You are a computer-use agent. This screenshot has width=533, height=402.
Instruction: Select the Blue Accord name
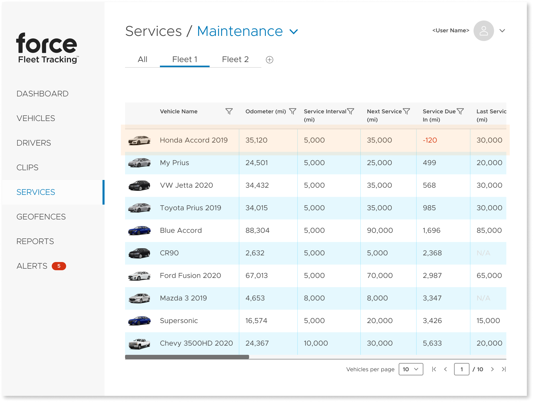pos(181,230)
